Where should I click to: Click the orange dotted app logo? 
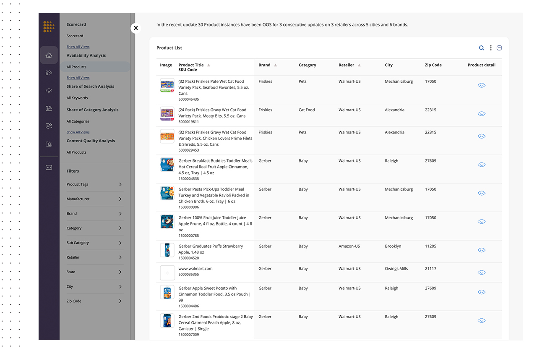[49, 26]
